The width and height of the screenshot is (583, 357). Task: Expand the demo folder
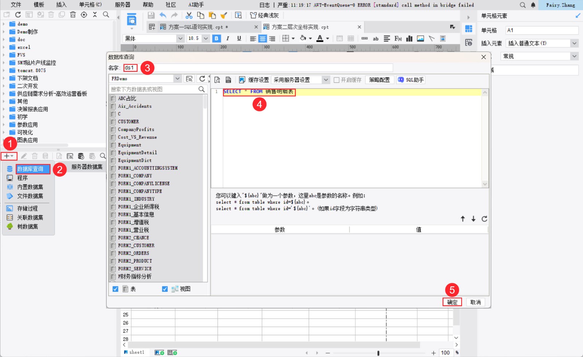[x=4, y=24]
